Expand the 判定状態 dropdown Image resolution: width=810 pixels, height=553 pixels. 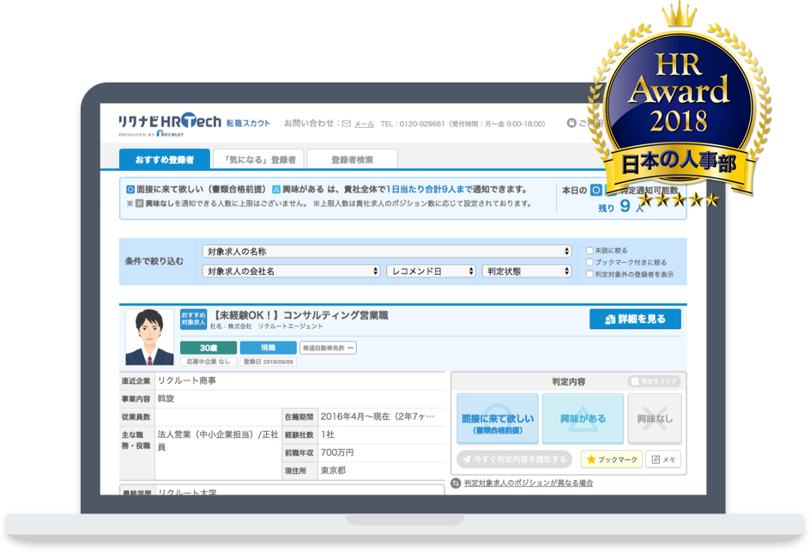pyautogui.click(x=526, y=270)
